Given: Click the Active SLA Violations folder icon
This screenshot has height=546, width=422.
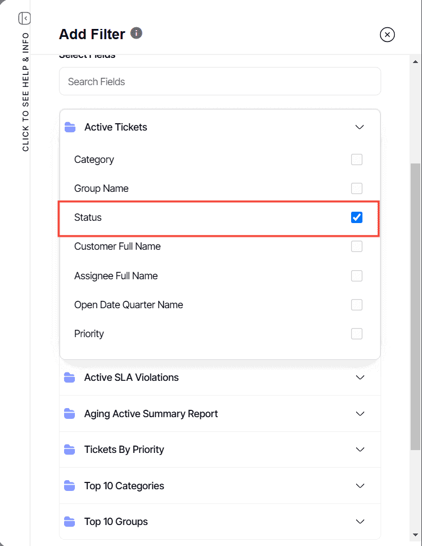Looking at the screenshot, I should point(70,377).
